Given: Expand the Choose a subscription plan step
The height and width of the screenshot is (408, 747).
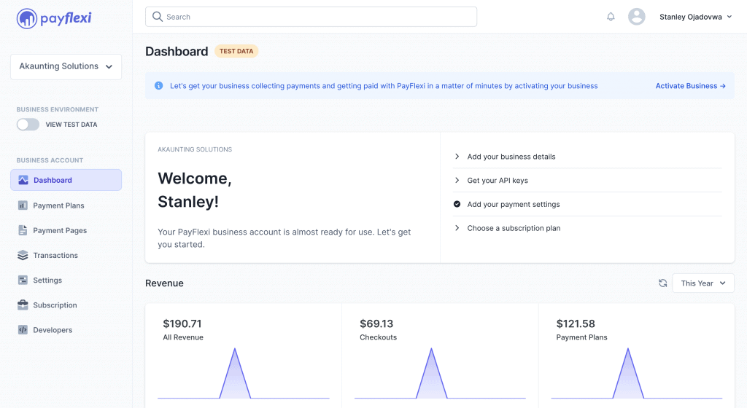Looking at the screenshot, I should 587,228.
